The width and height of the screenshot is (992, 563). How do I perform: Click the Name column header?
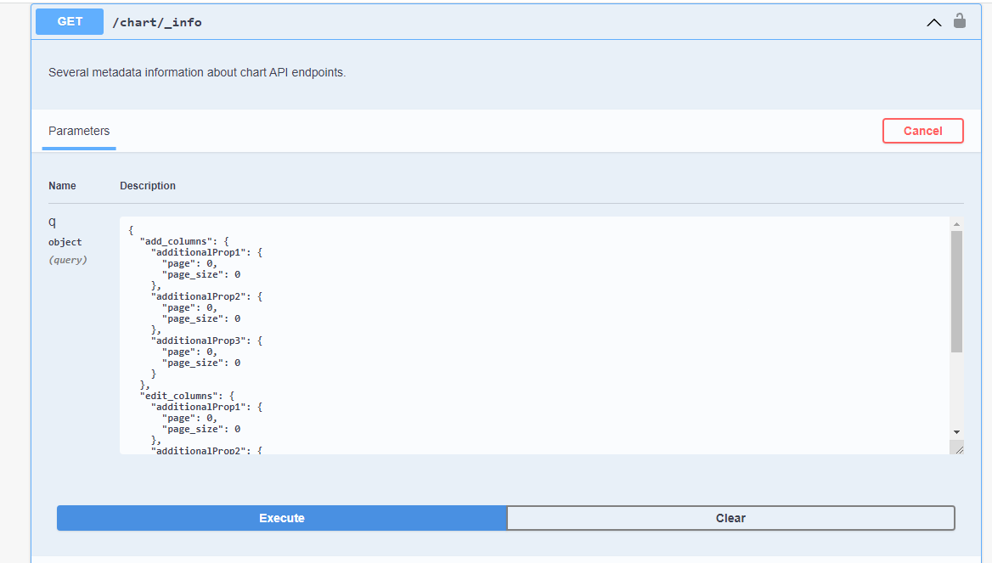(62, 185)
